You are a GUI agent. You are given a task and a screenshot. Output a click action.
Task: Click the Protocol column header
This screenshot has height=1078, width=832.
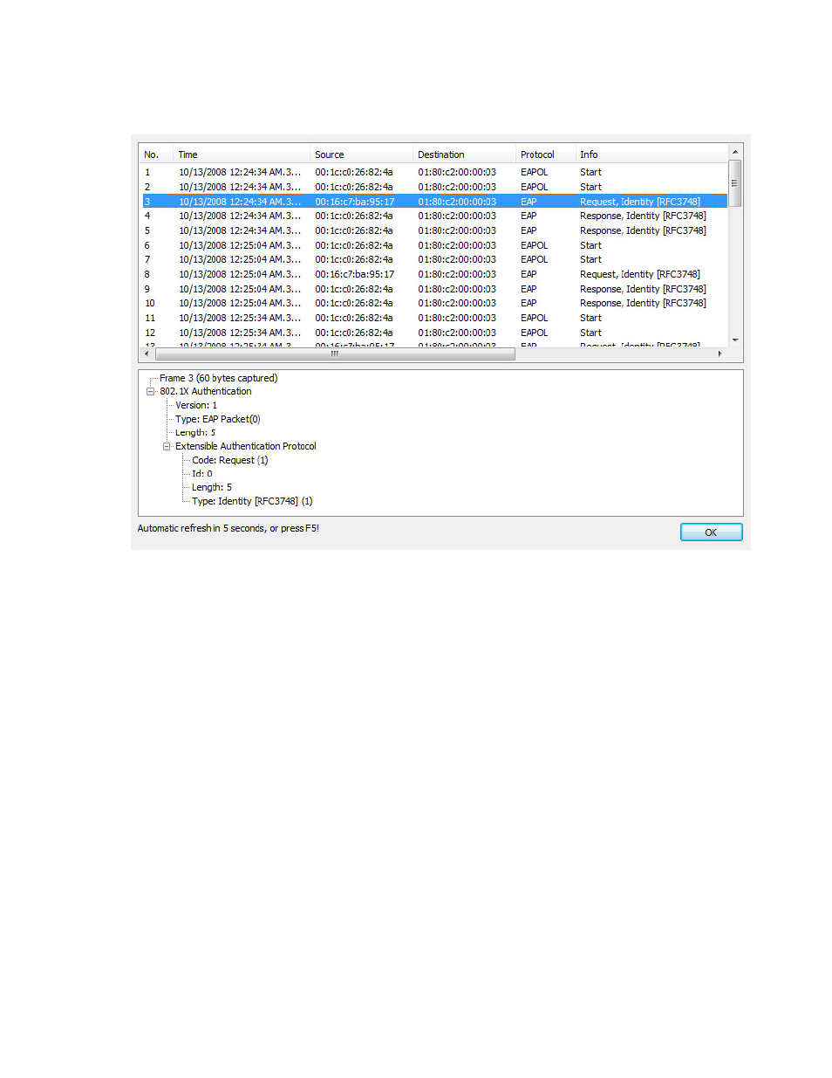[x=545, y=154]
